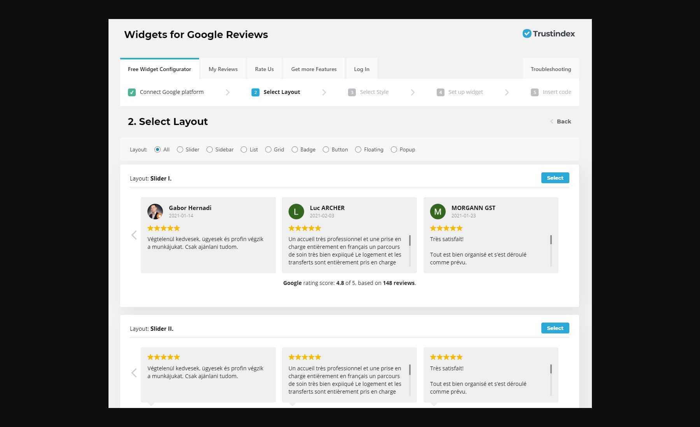The height and width of the screenshot is (427, 700).
Task: Click Luc ARCHER's green avatar icon
Action: (x=296, y=212)
